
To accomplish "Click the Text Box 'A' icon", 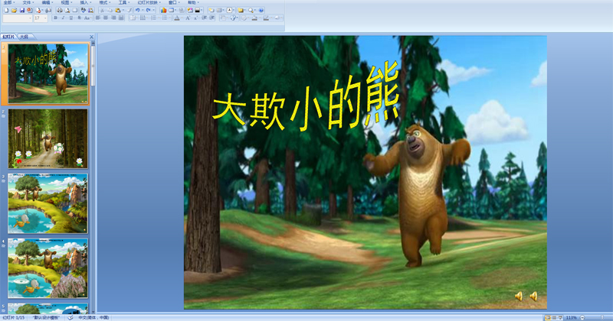I will click(229, 11).
